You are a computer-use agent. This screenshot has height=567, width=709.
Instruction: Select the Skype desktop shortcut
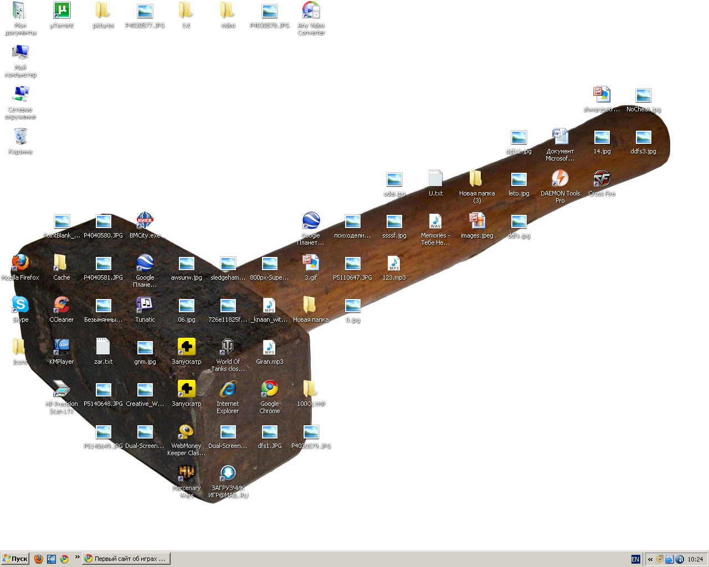(20, 310)
